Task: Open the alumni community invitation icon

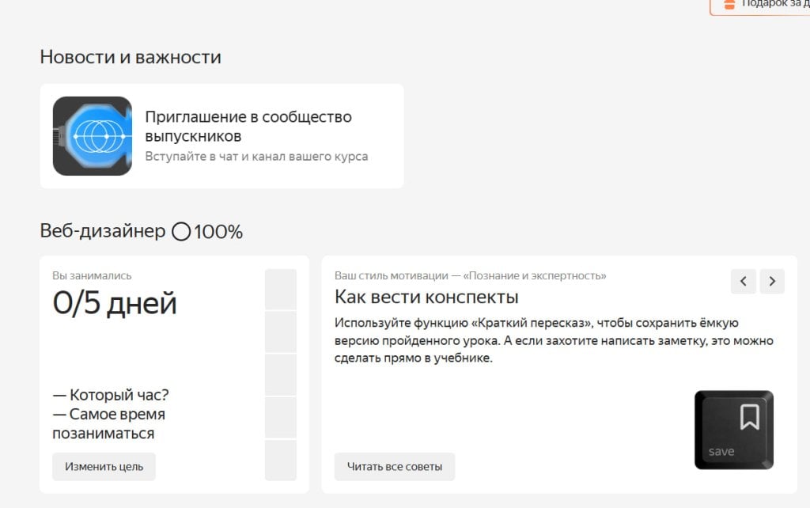Action: pyautogui.click(x=93, y=136)
